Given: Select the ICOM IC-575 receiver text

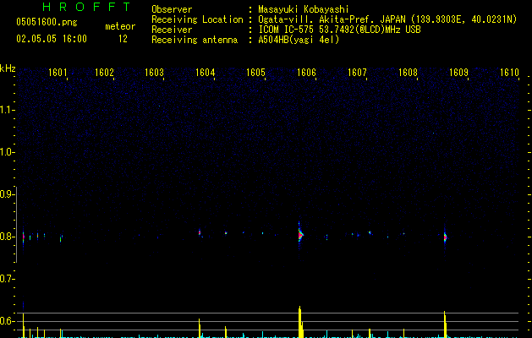Looking at the screenshot, I should click(339, 30).
